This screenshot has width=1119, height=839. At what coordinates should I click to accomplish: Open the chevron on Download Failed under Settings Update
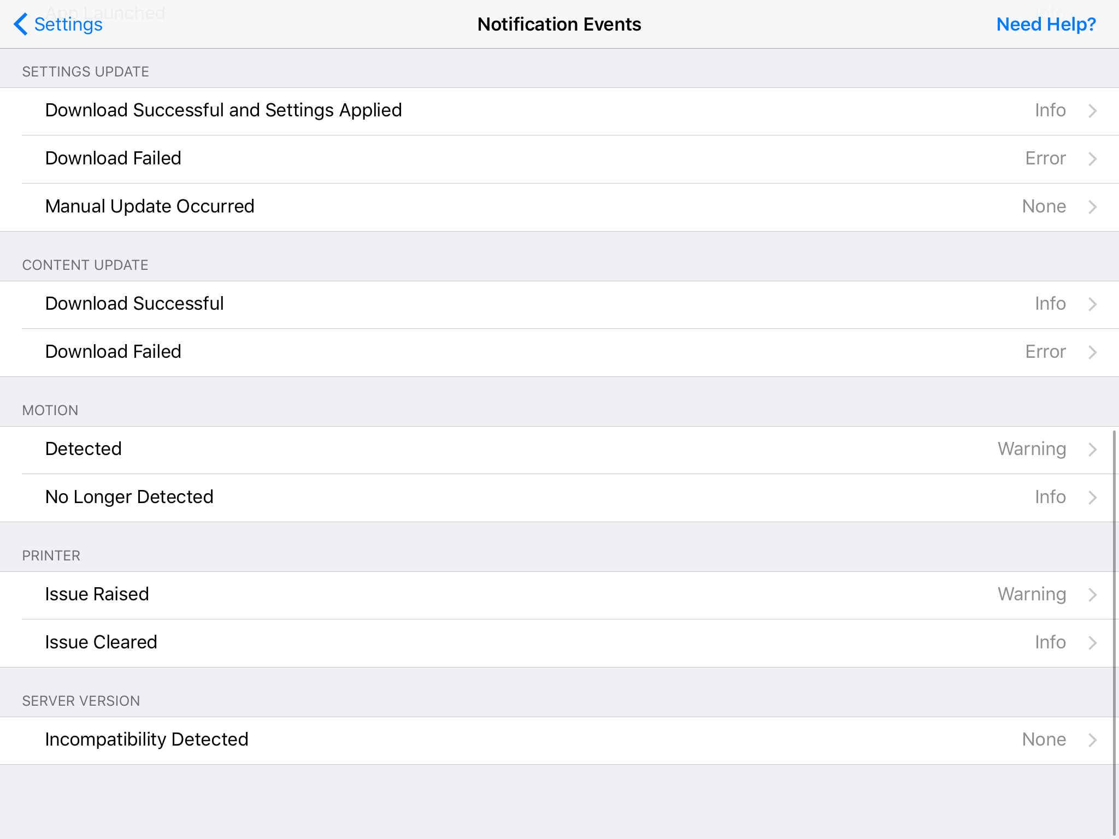(1092, 158)
